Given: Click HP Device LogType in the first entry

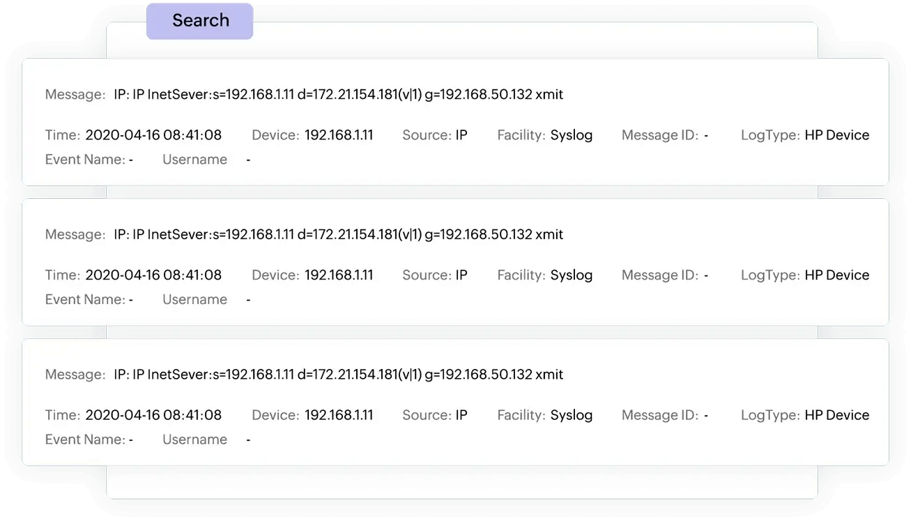Looking at the screenshot, I should [x=836, y=135].
